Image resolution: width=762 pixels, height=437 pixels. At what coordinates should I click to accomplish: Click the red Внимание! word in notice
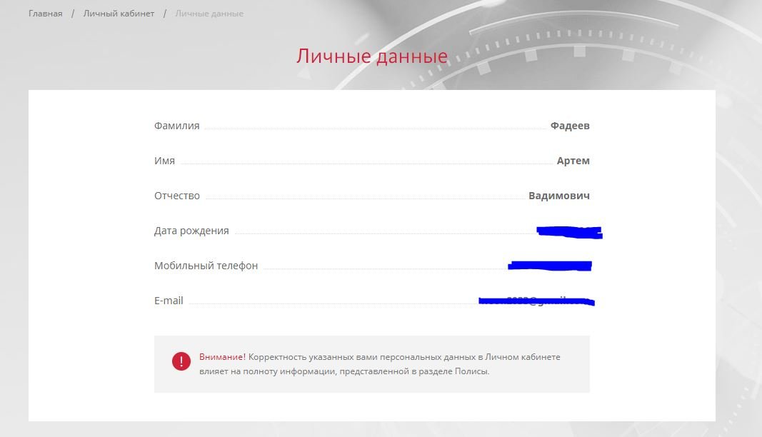pos(222,357)
